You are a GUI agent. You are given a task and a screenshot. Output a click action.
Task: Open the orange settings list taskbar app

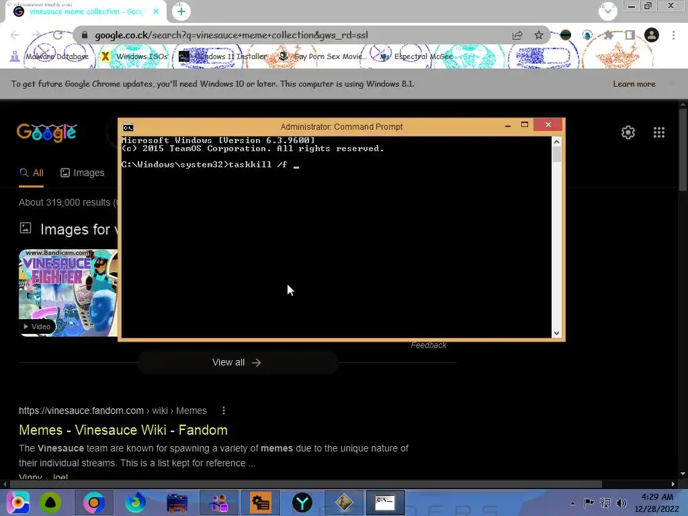tap(260, 503)
